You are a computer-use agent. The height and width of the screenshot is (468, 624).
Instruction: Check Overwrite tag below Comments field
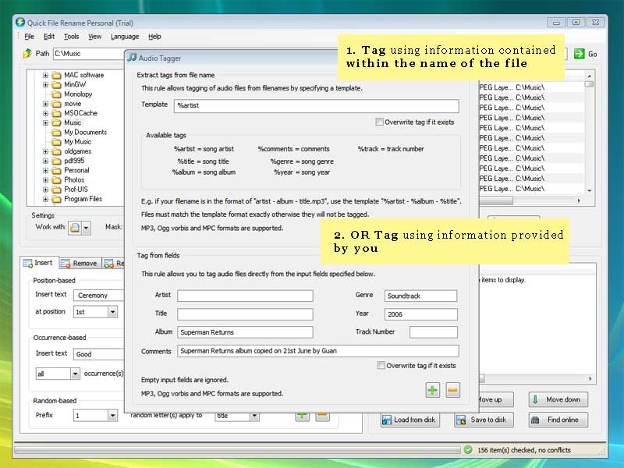point(381,365)
